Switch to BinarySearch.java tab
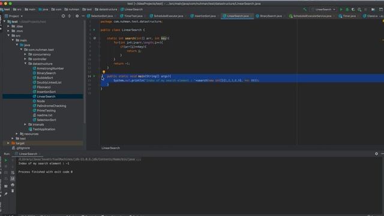The image size is (384, 216). tap(271, 16)
